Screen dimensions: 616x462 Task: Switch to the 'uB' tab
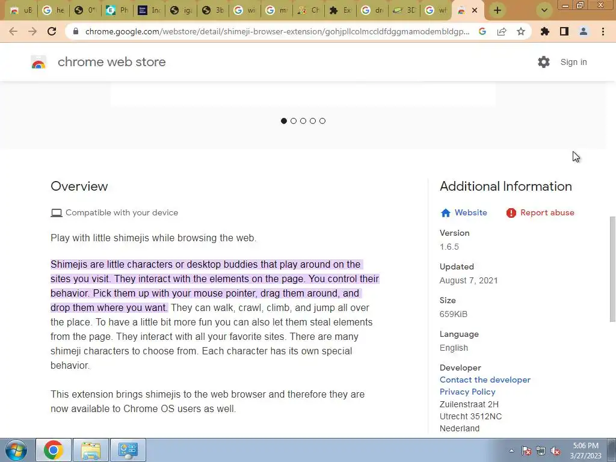click(x=21, y=11)
